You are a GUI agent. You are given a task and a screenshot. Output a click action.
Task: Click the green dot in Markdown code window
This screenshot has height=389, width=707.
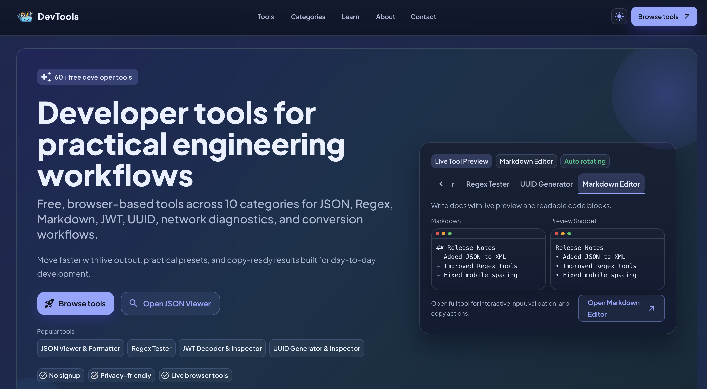click(x=450, y=234)
